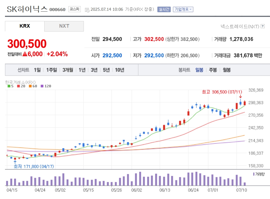Expand the 기업개요 dropdown
The width and height of the screenshot is (270, 199).
183,9
